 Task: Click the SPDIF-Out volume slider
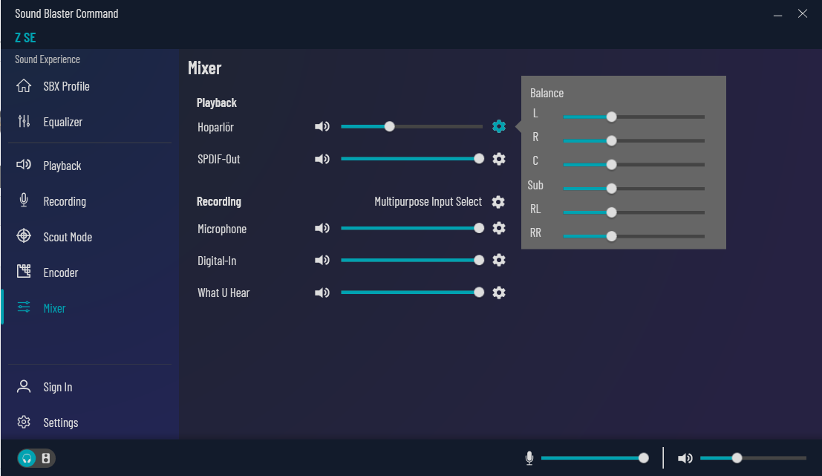[412, 159]
